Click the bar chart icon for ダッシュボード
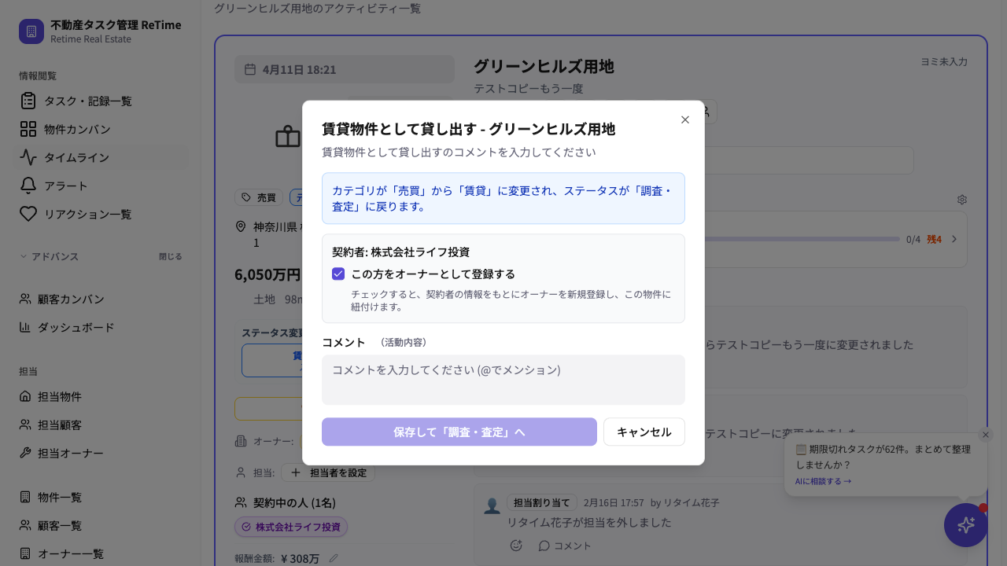 [x=25, y=327]
